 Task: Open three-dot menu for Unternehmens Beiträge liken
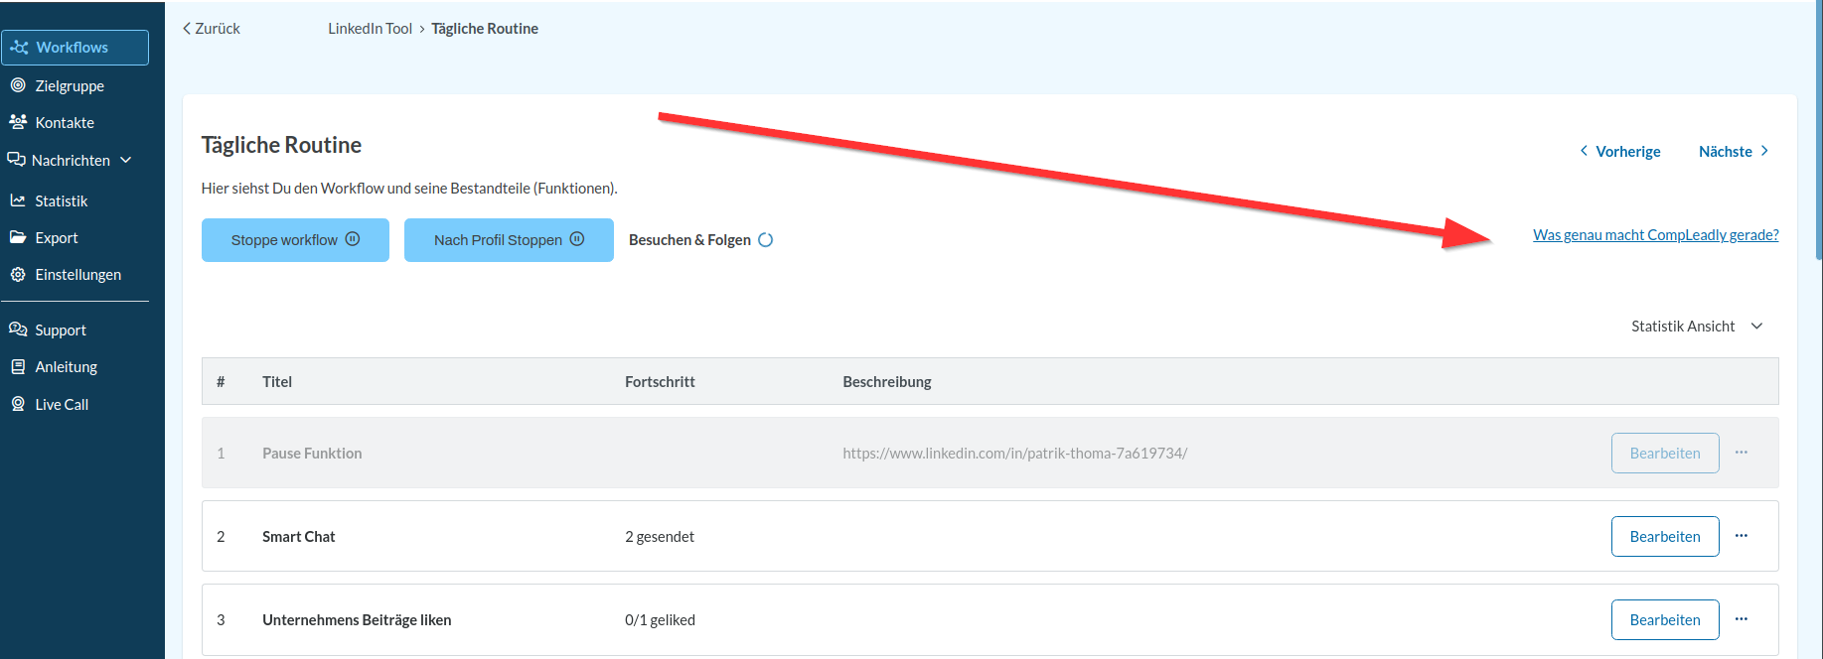click(x=1742, y=619)
